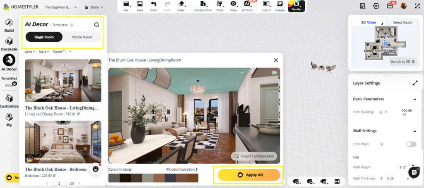The height and width of the screenshot is (188, 424).
Task: Go to previous templates page
Action: point(47,183)
